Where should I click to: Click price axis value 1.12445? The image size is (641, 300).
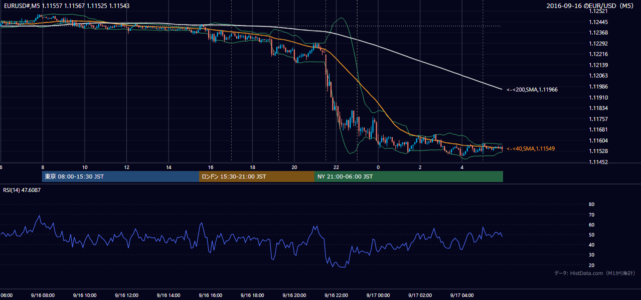click(598, 22)
